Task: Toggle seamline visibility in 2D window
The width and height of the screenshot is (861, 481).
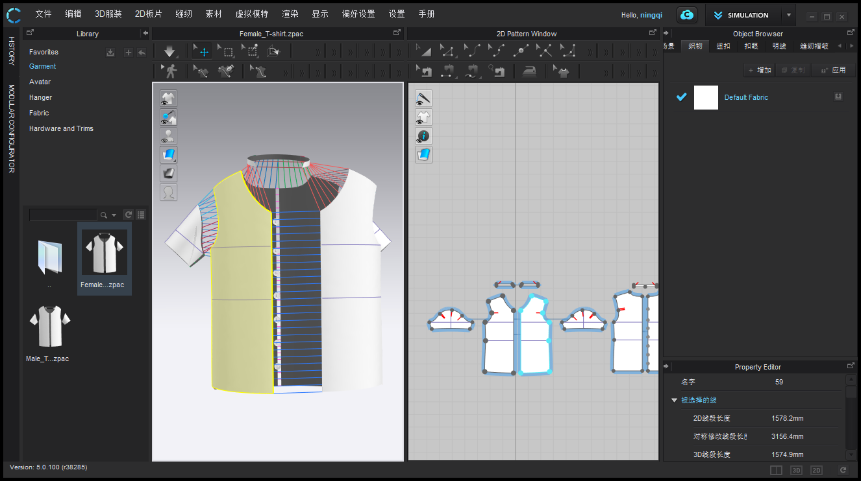Action: pyautogui.click(x=423, y=99)
